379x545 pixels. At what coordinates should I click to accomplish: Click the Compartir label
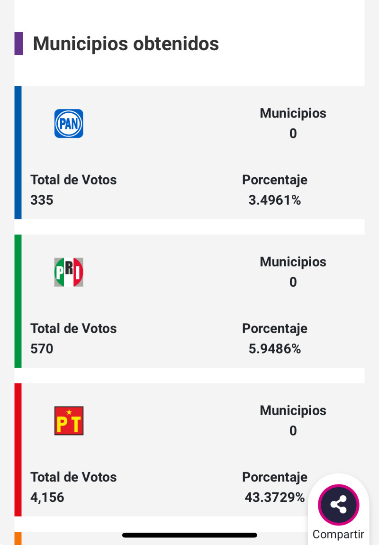click(338, 535)
